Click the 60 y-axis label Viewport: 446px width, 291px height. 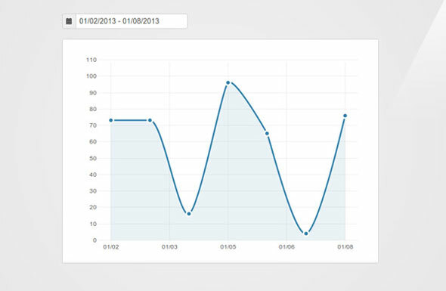[x=93, y=141]
